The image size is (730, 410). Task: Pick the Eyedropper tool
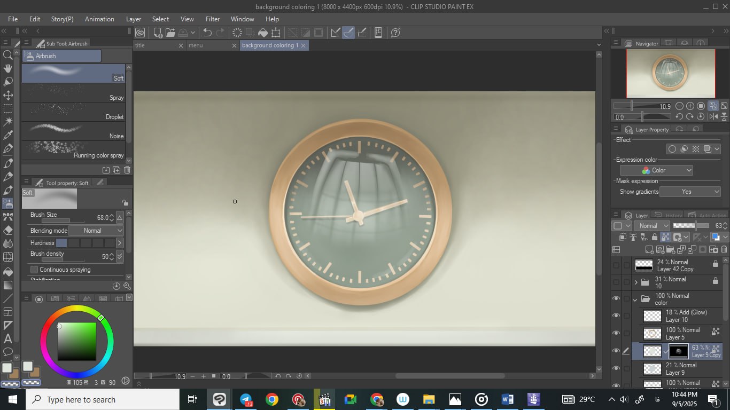[x=8, y=136]
